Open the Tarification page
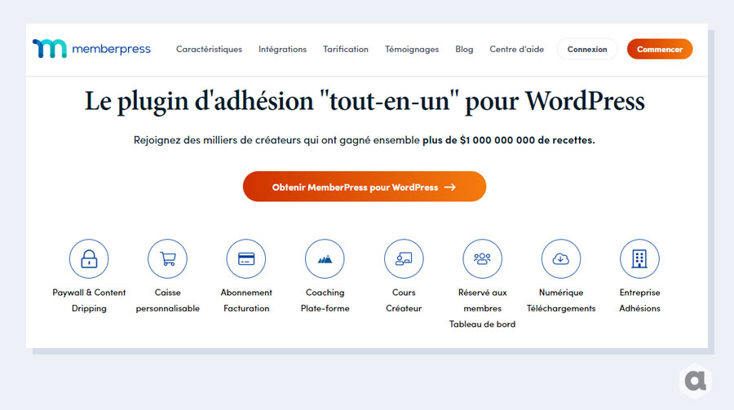Viewport: 734px width, 410px height. click(x=346, y=49)
